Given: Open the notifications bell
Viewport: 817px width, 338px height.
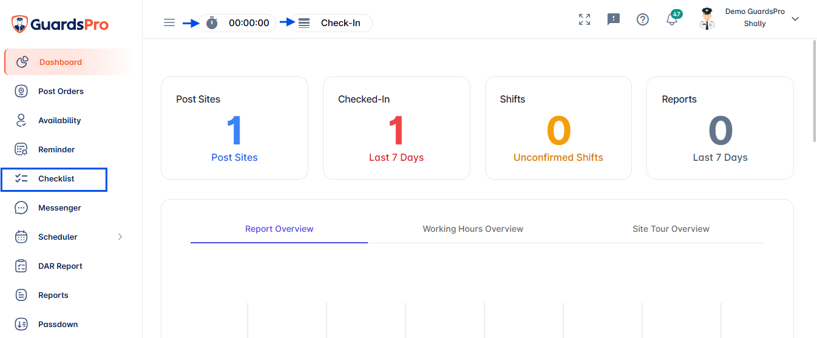Looking at the screenshot, I should pos(671,20).
